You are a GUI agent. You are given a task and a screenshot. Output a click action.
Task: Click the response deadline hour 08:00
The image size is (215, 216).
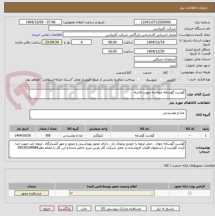[112, 42]
